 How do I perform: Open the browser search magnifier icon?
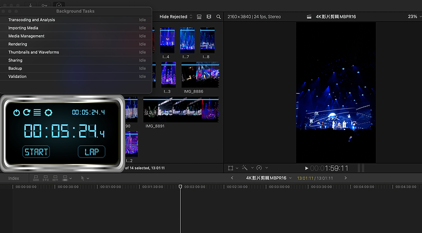coord(219,17)
